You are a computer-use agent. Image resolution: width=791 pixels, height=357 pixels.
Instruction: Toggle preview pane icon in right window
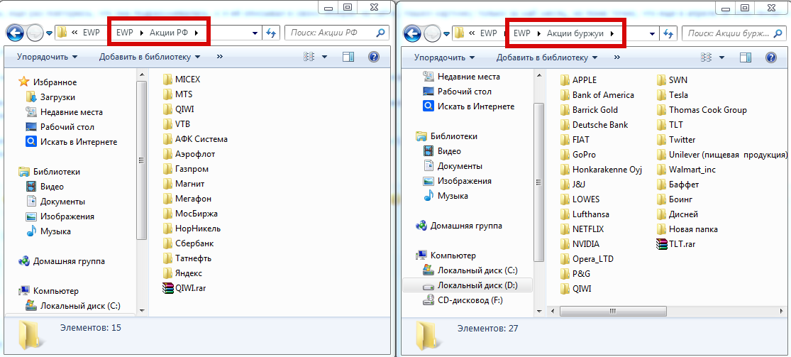(x=746, y=57)
